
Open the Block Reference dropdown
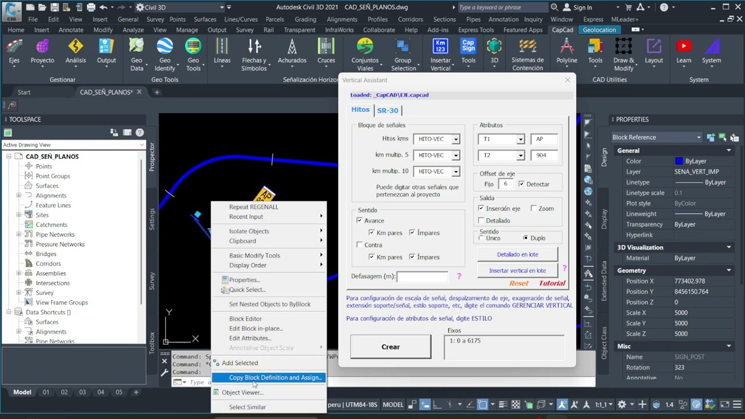click(657, 137)
